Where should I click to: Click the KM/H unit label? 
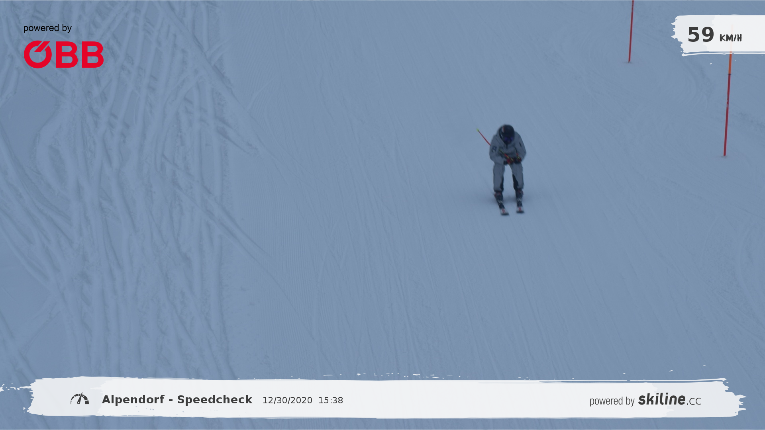730,38
